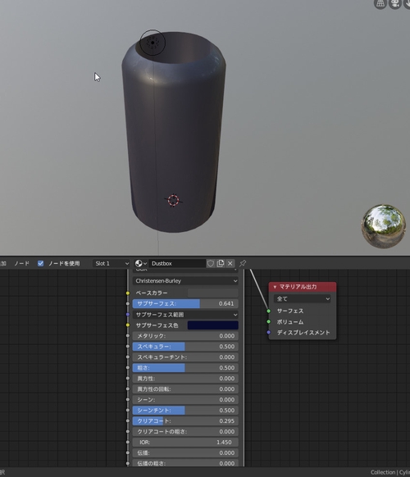Click the IOR 1.450 field
Screen dimensions: 410x477
coord(185,443)
